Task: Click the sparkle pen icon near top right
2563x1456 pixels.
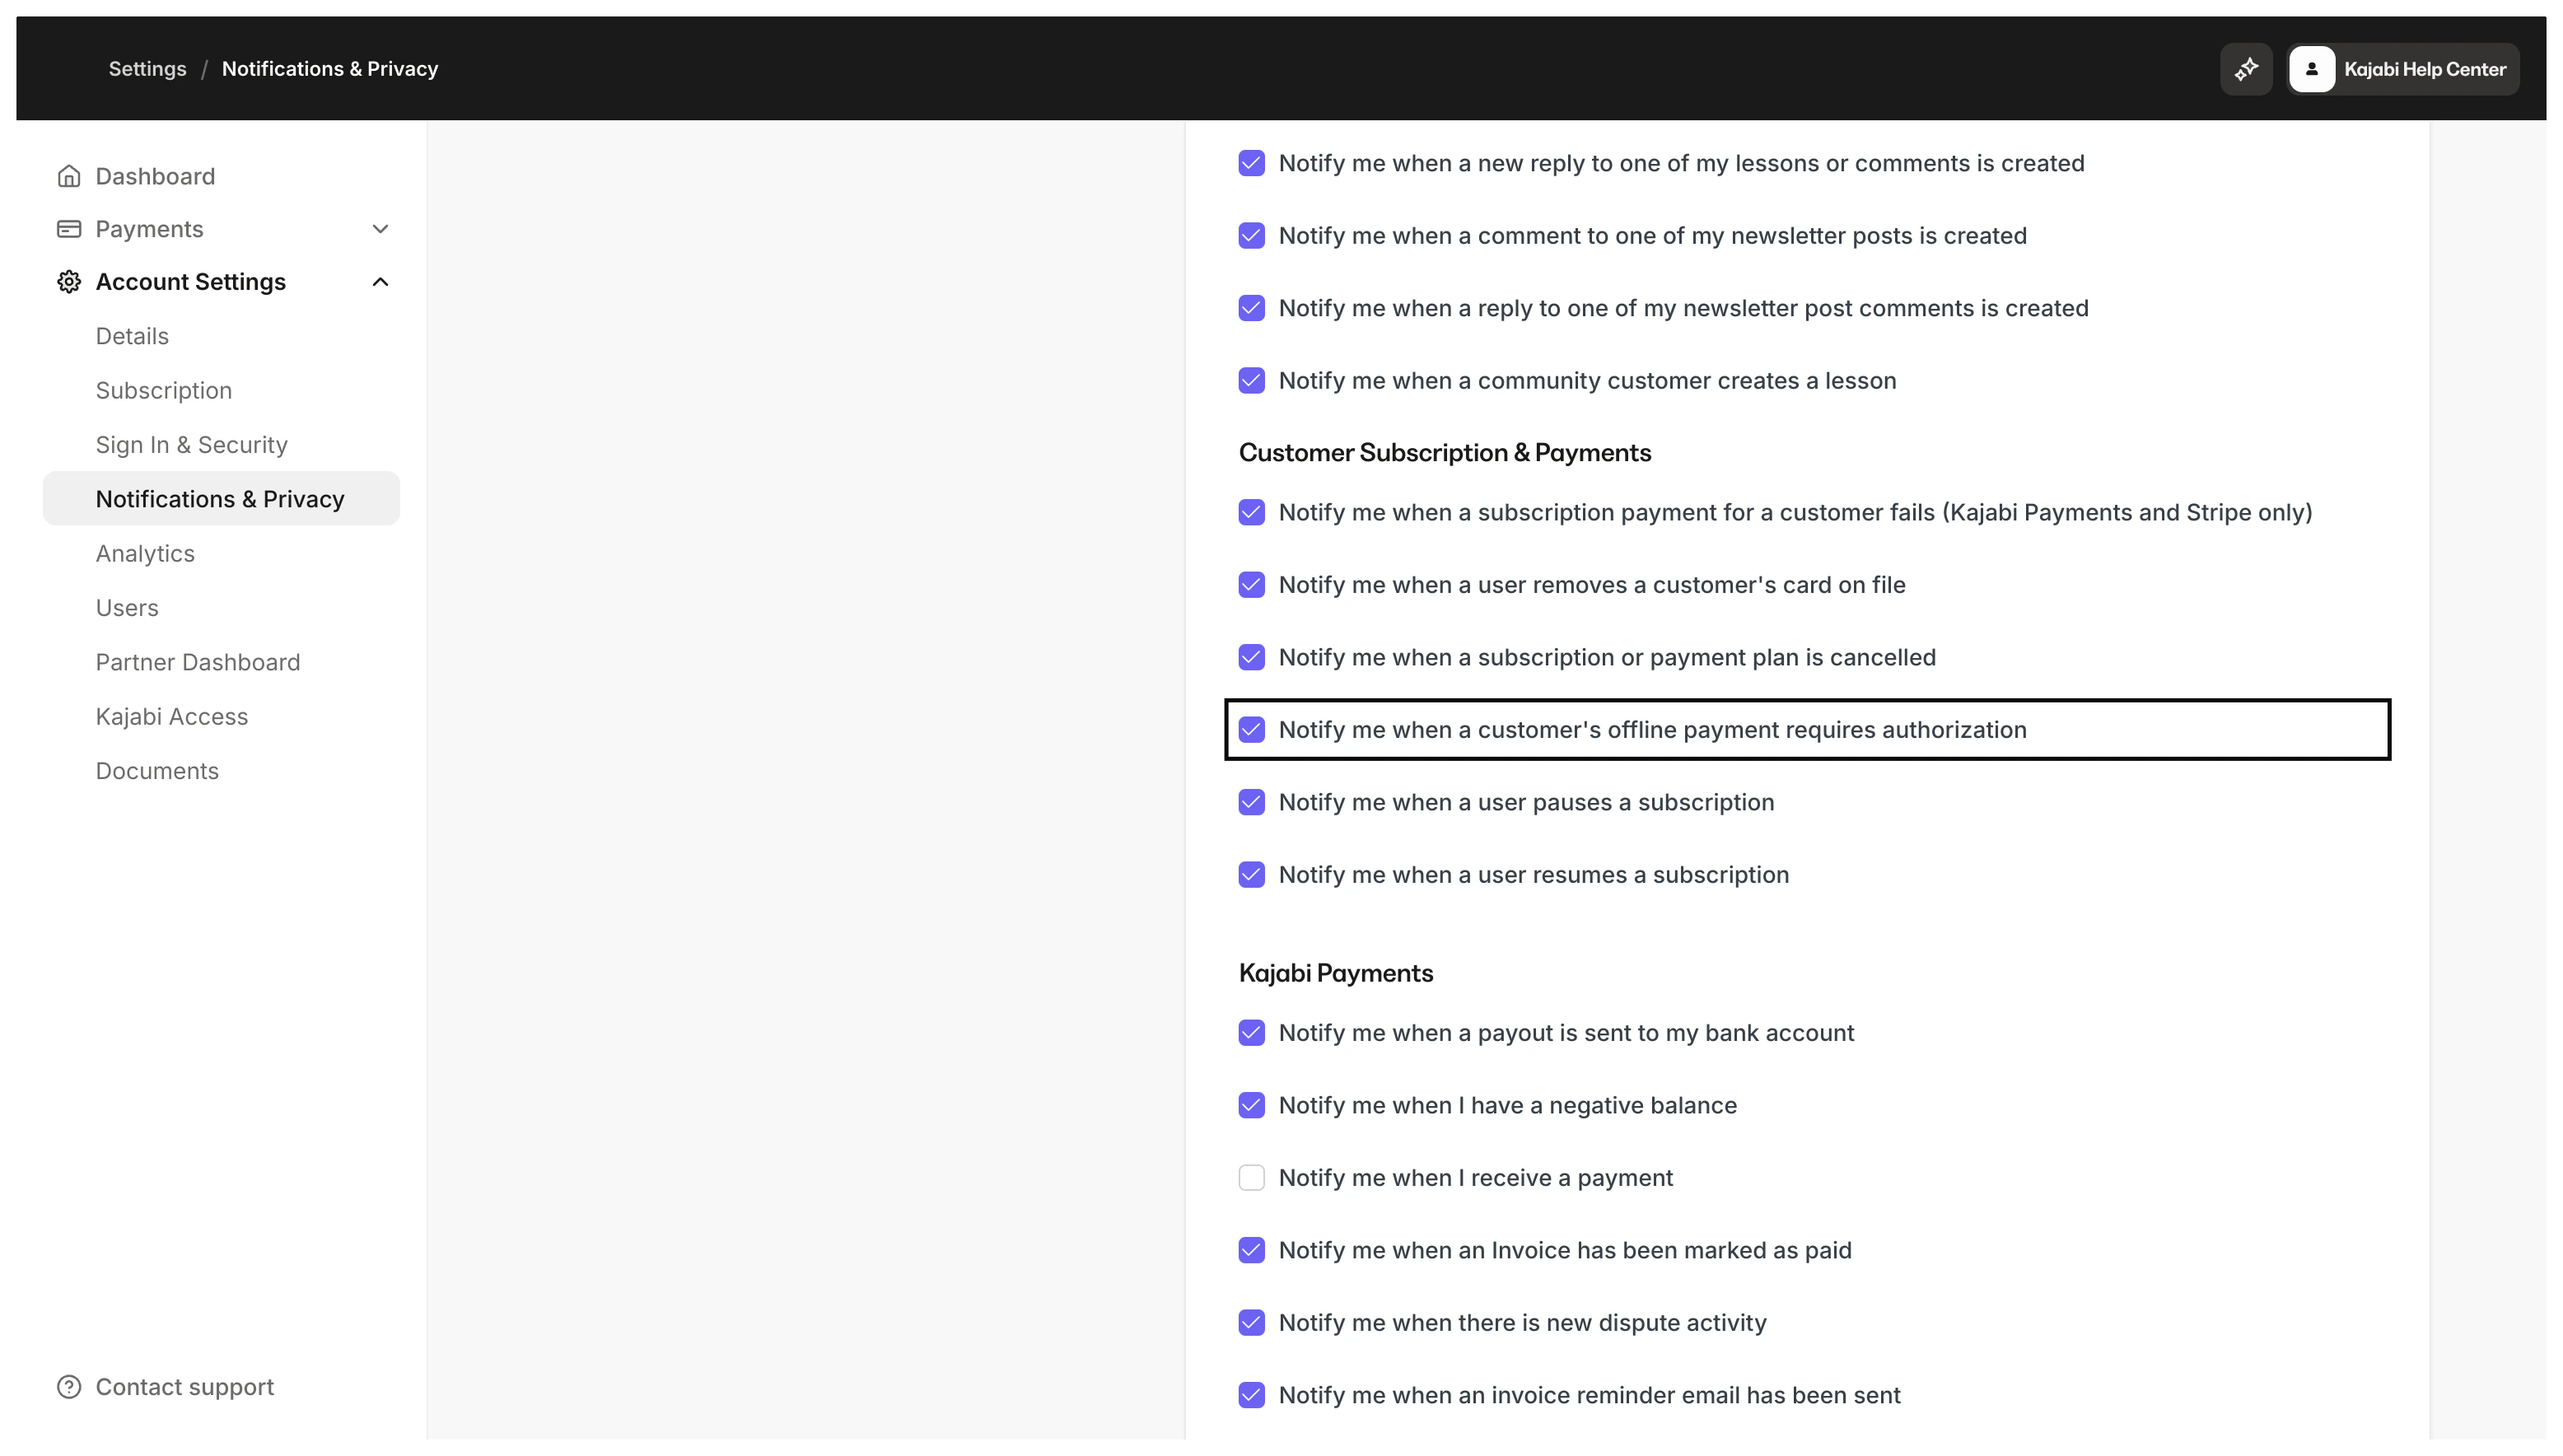Action: click(x=2245, y=69)
